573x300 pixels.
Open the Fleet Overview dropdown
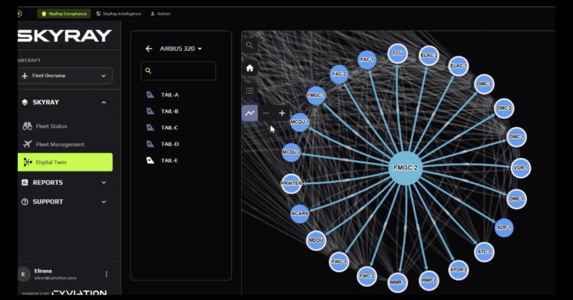pos(65,76)
